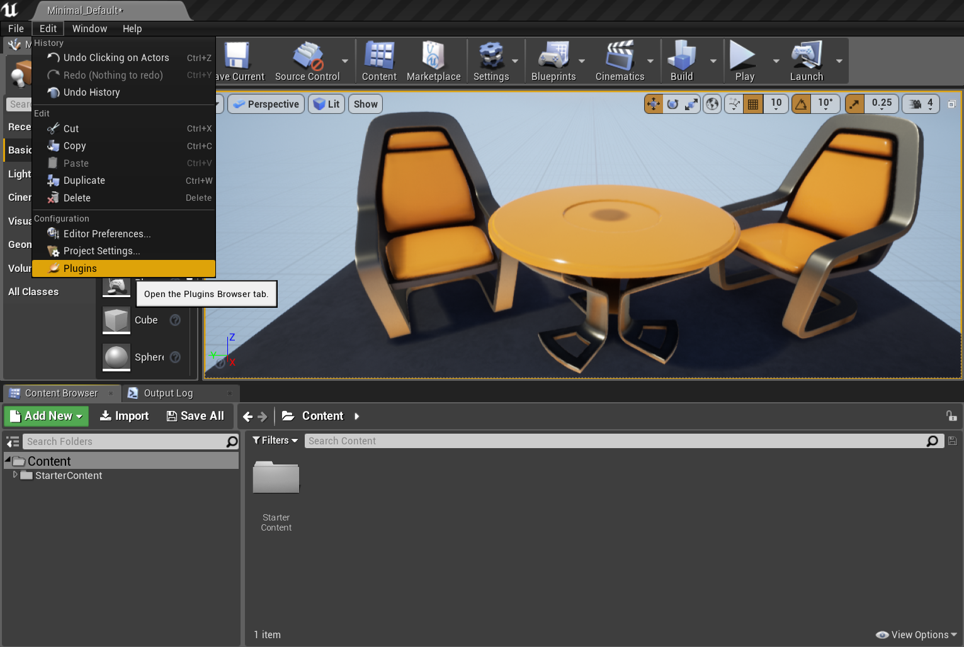The height and width of the screenshot is (647, 964).
Task: Click the Search Folders field
Action: 131,442
